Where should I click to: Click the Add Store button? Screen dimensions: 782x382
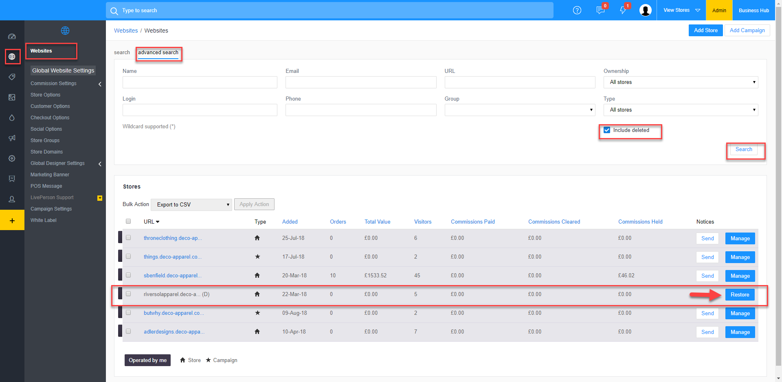click(705, 31)
